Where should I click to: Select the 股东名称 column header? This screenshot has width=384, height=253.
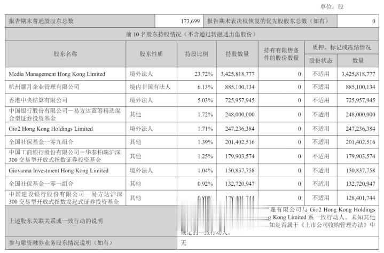click(65, 54)
